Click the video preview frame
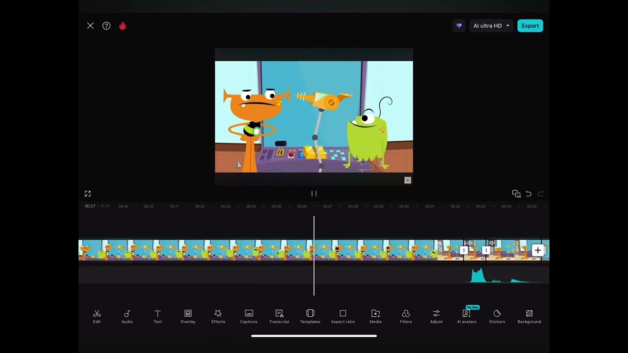This screenshot has width=628, height=353. coord(314,117)
